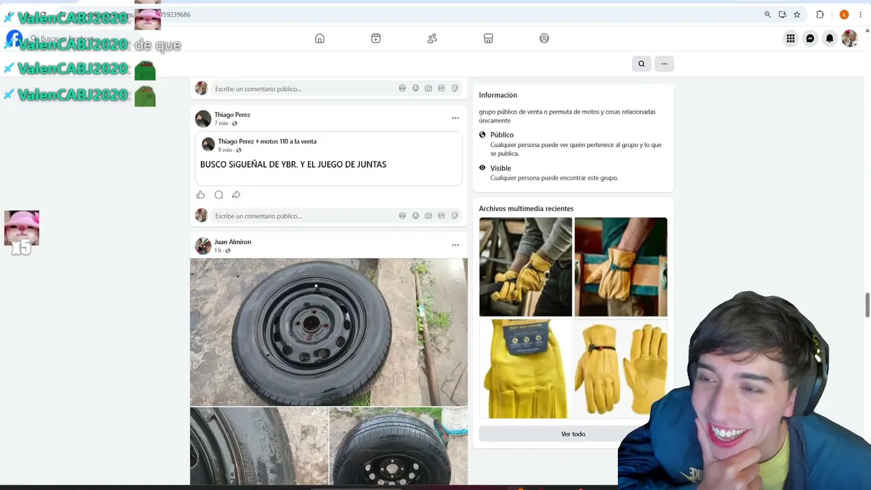Click Juan Almiron's profile avatar

pyautogui.click(x=203, y=246)
